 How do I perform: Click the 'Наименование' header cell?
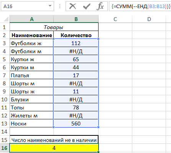pos(31,35)
